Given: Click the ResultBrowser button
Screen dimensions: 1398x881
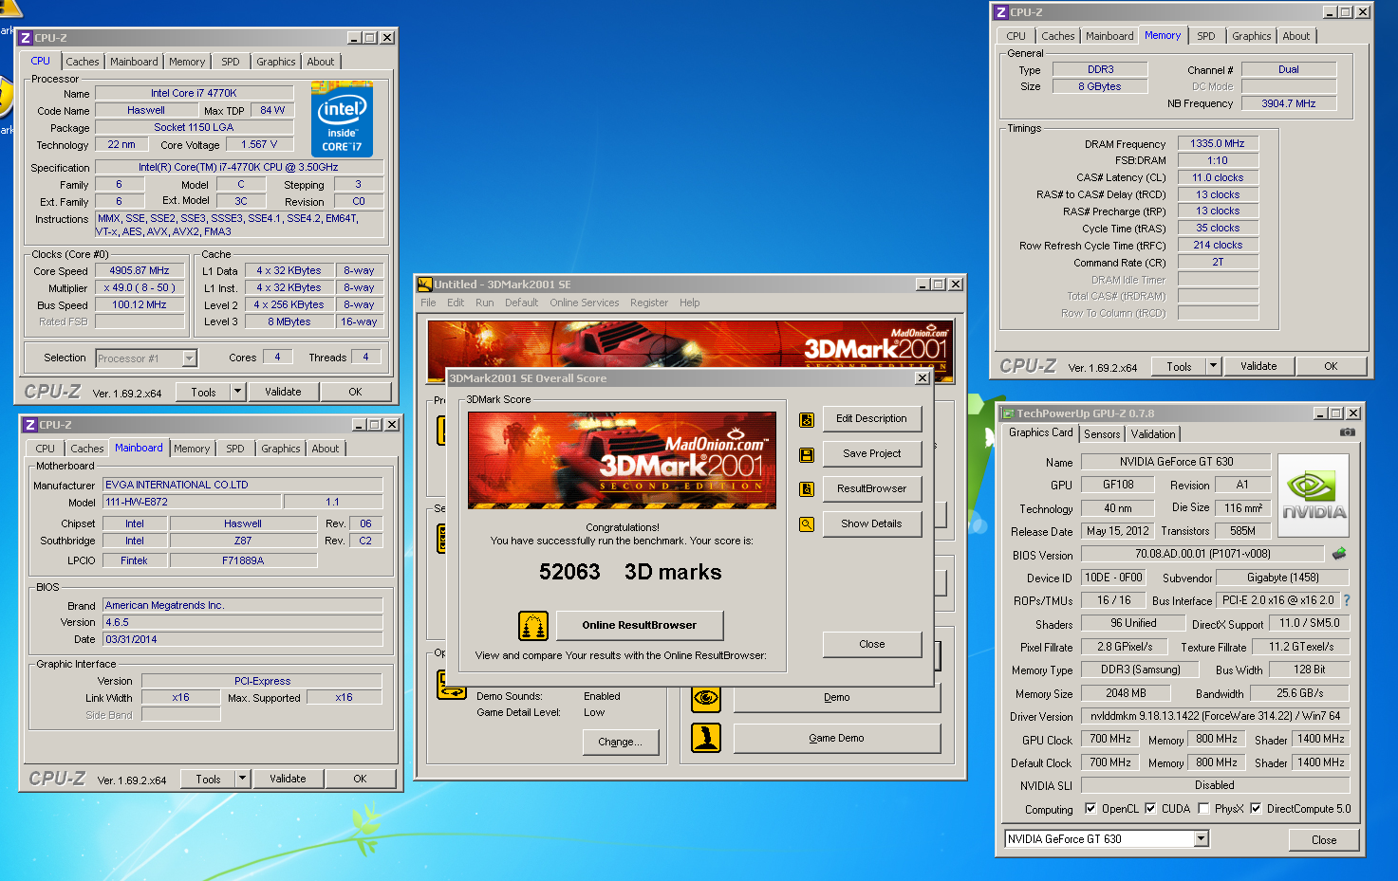Looking at the screenshot, I should coord(871,488).
